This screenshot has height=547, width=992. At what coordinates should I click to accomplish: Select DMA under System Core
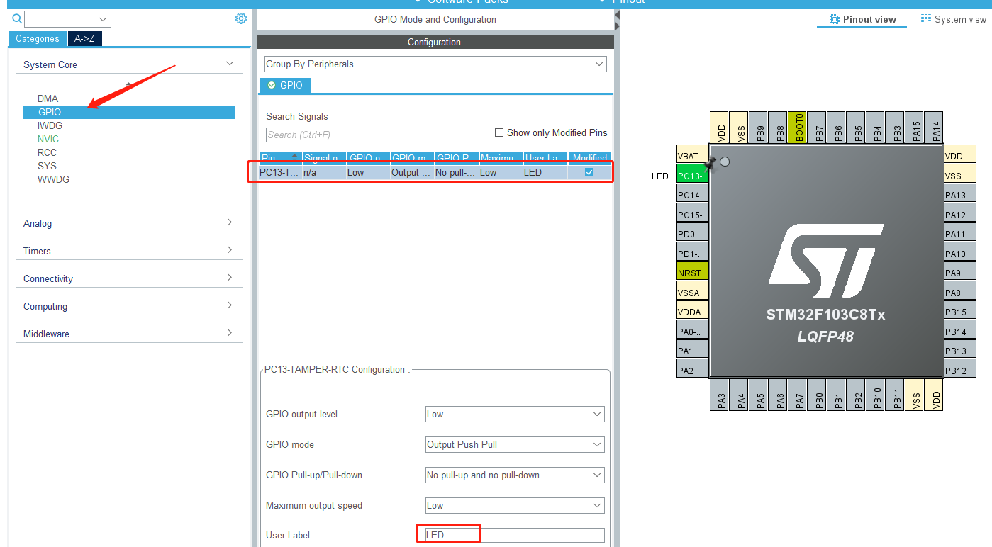(x=48, y=98)
